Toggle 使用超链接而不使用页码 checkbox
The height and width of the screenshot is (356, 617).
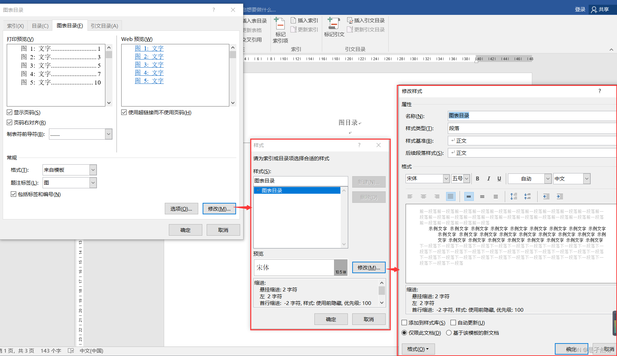(x=124, y=112)
